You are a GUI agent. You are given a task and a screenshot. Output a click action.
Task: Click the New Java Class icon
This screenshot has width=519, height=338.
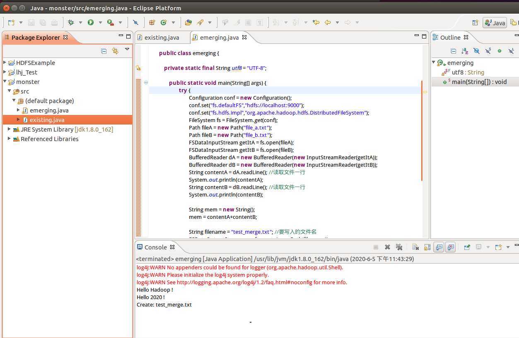[164, 22]
